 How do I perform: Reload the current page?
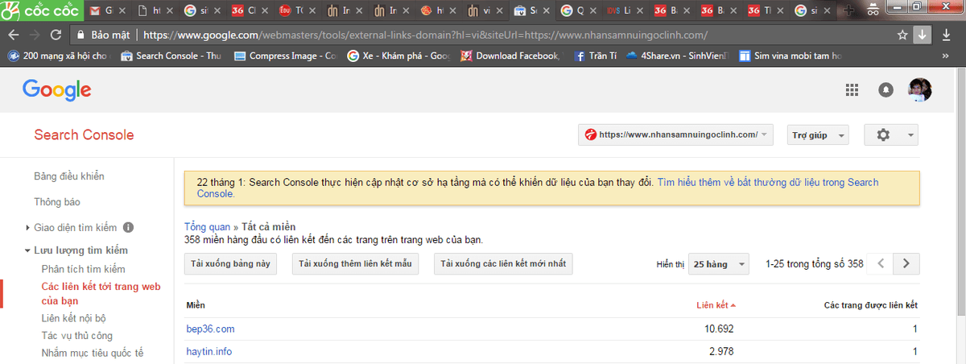coord(56,35)
